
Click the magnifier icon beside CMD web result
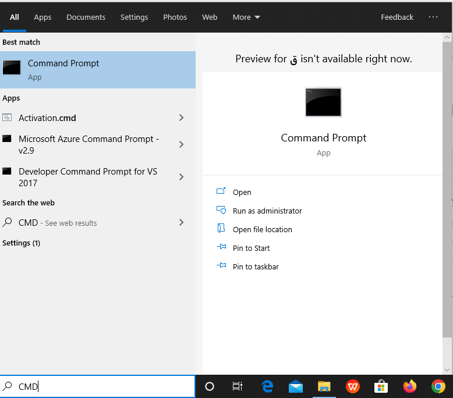pyautogui.click(x=7, y=222)
